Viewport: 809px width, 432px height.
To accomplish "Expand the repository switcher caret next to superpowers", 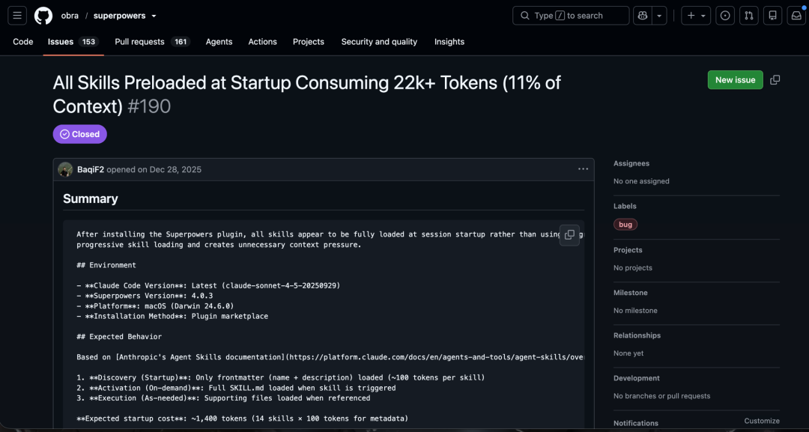I will [154, 16].
